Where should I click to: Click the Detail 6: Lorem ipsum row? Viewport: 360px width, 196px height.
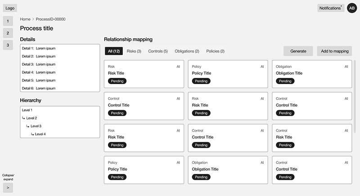tap(60, 88)
